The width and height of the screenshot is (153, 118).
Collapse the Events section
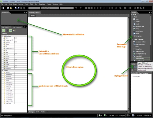(x=2, y=71)
